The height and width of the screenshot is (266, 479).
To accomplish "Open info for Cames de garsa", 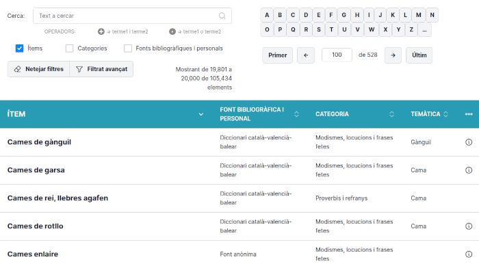I will pyautogui.click(x=469, y=170).
